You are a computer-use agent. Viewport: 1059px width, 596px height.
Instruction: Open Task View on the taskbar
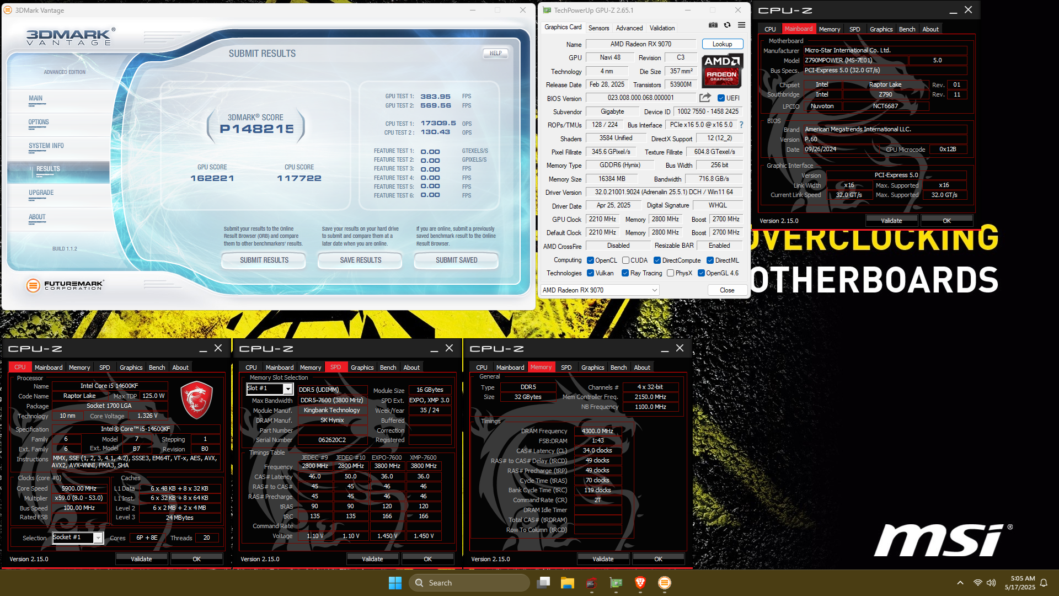pyautogui.click(x=544, y=583)
